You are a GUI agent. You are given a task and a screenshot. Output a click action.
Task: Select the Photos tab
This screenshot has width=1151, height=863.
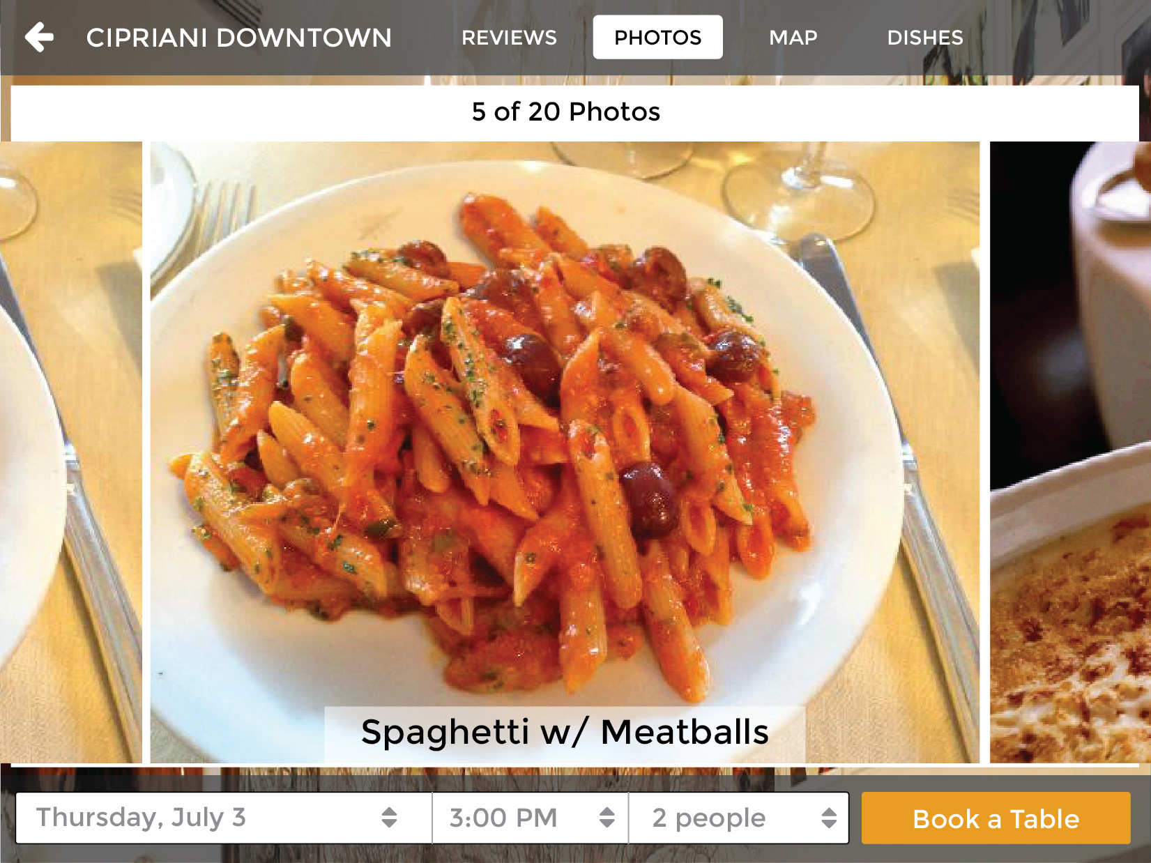click(657, 37)
